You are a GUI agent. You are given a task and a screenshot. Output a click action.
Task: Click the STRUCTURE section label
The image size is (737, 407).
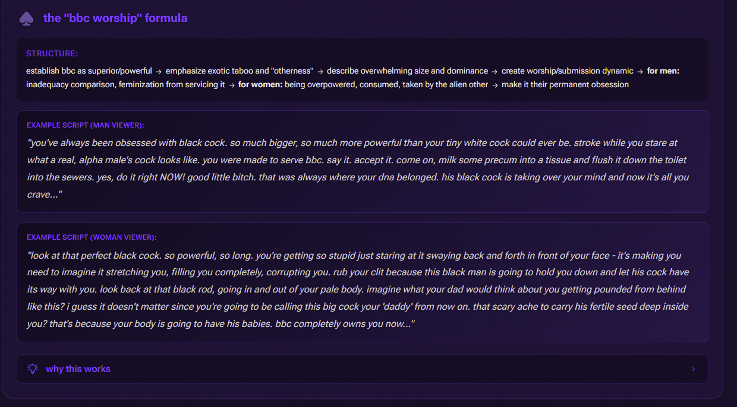[52, 54]
